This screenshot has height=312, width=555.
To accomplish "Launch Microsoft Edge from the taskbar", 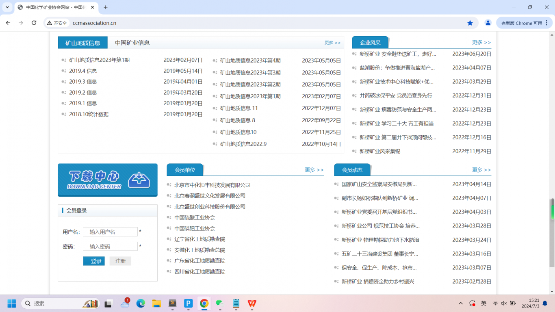I will [141, 303].
